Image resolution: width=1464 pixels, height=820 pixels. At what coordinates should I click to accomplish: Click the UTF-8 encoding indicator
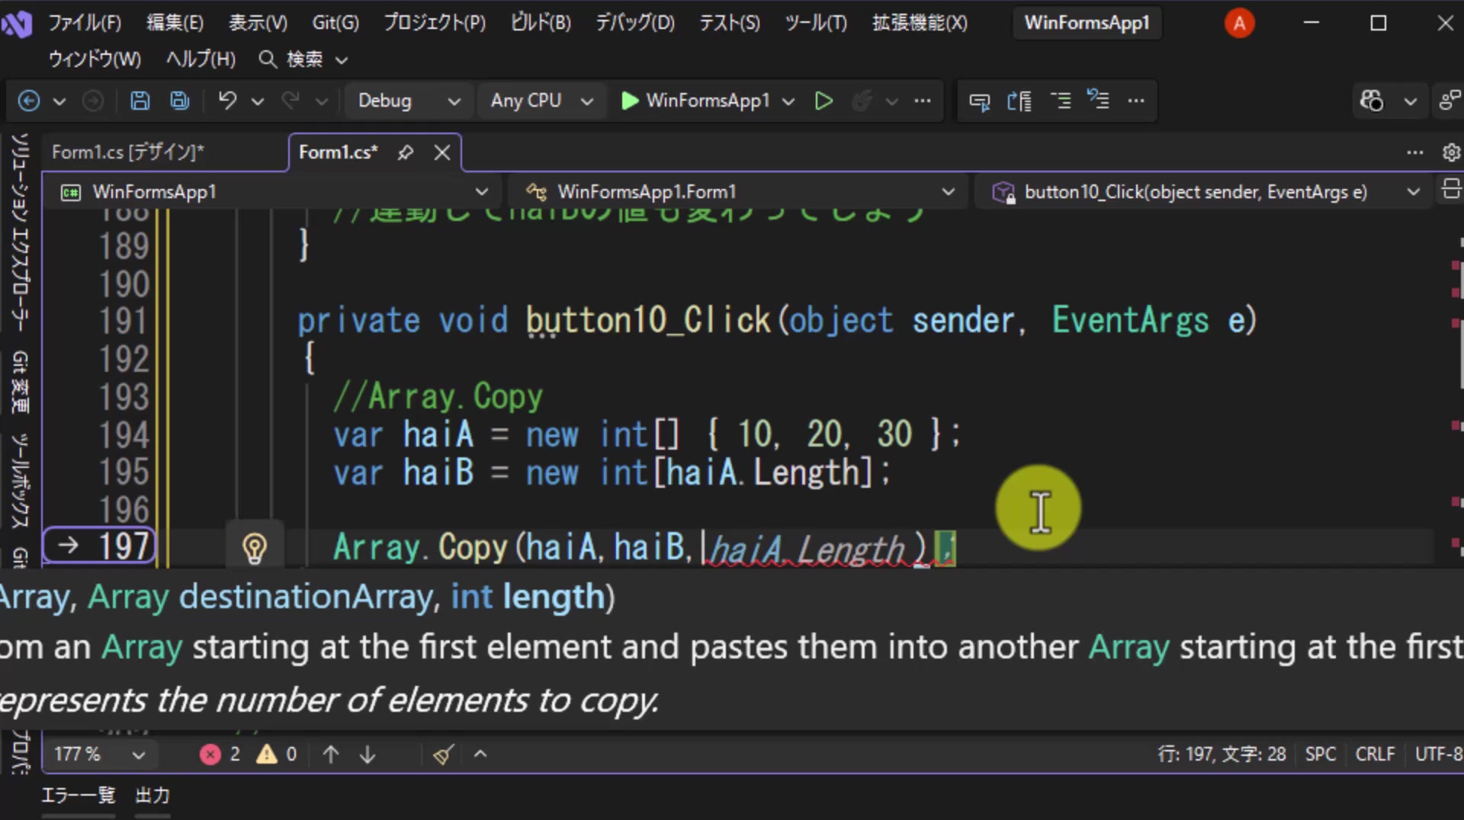click(1438, 754)
